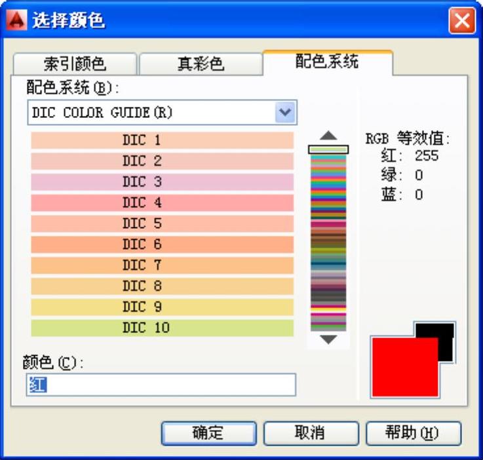Click the red value 255
Screen dimensions: 483x460
point(427,155)
